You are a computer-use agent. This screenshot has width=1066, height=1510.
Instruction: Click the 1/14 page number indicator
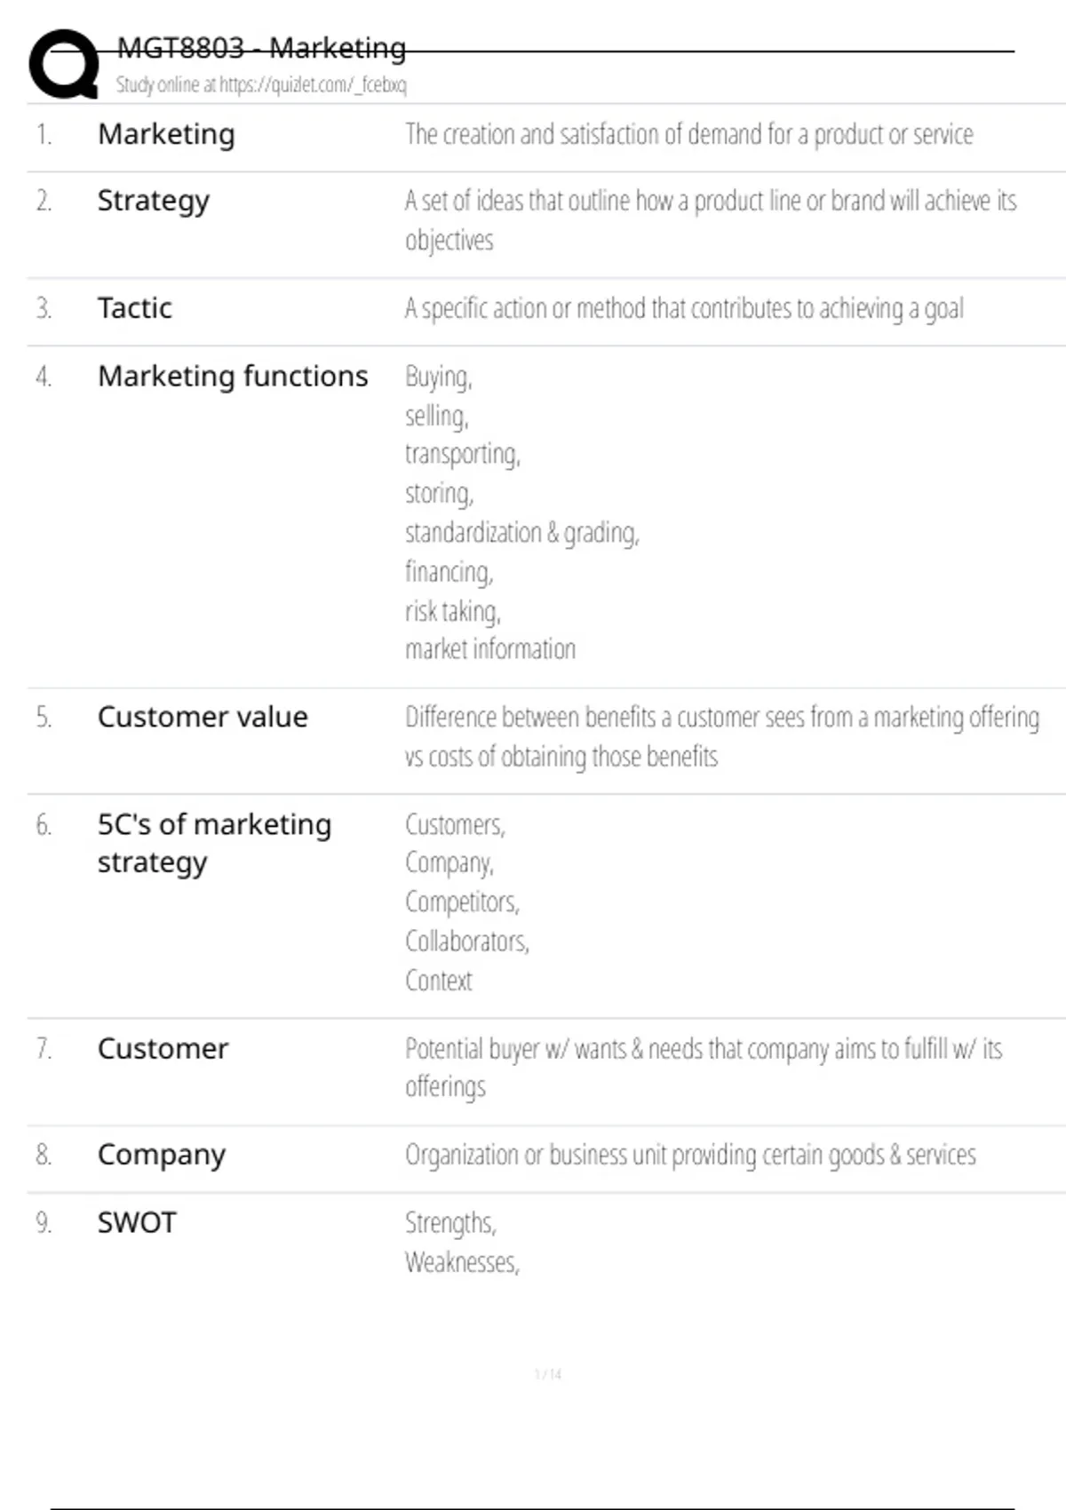coord(548,1374)
